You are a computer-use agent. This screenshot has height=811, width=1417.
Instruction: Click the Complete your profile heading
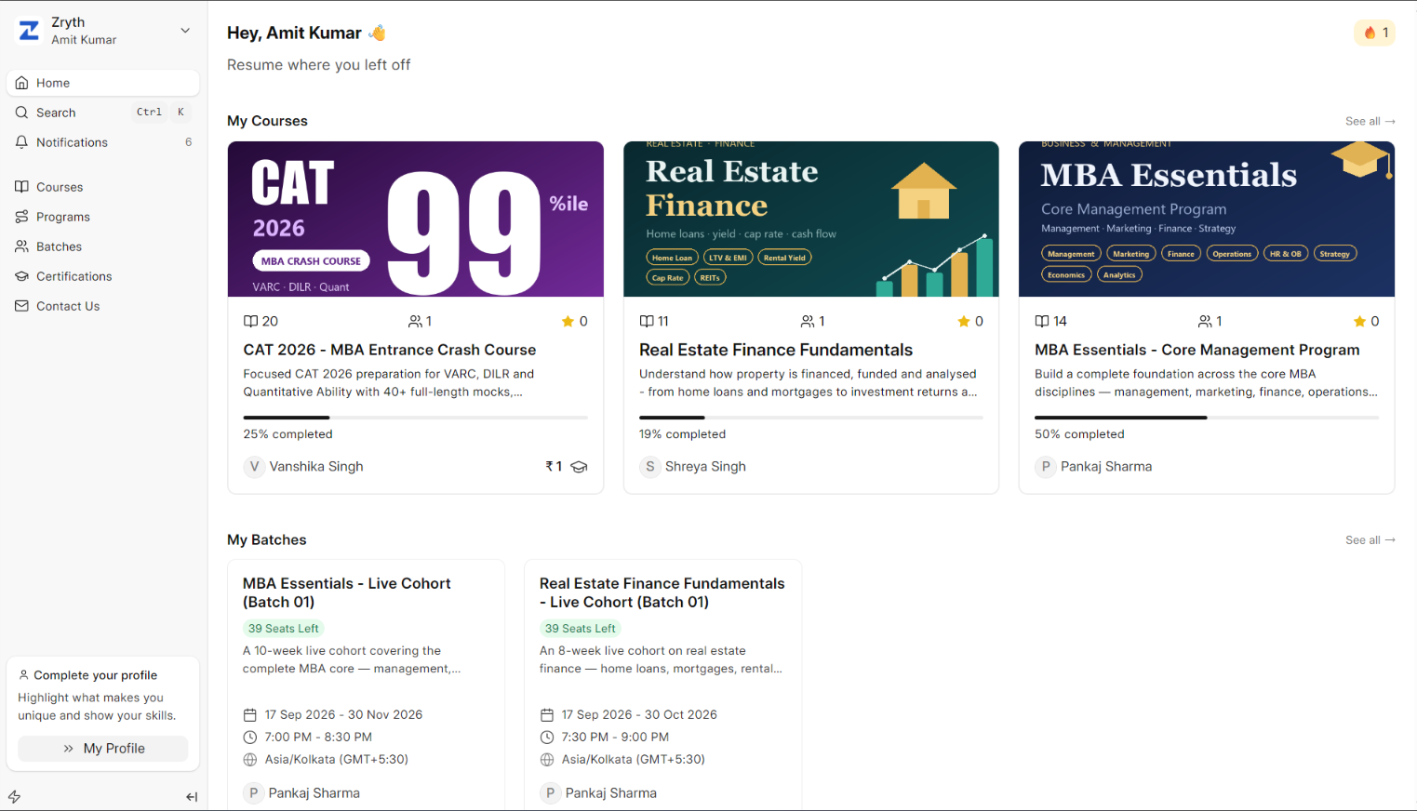[95, 675]
